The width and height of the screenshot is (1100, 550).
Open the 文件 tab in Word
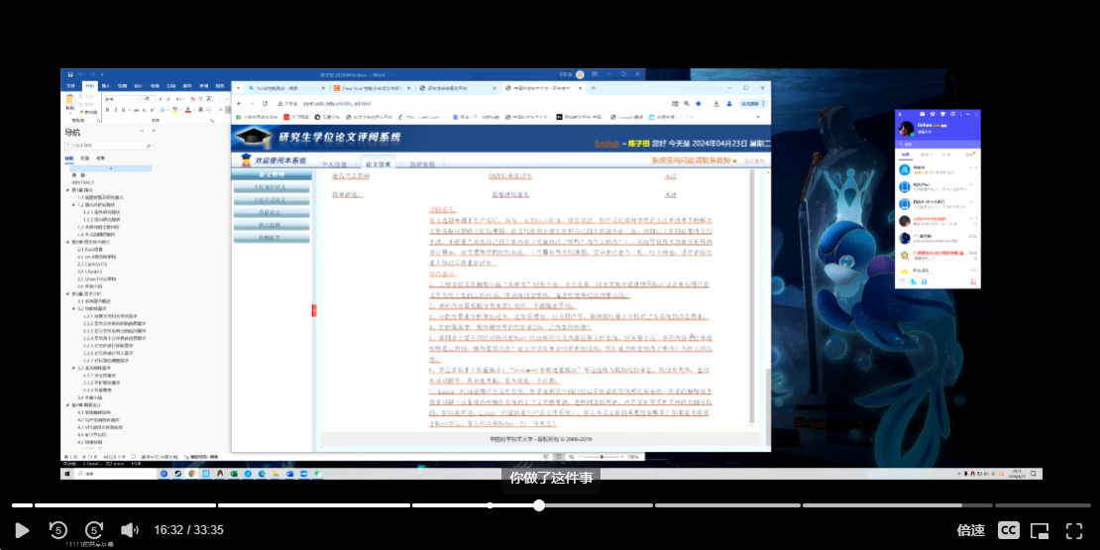click(70, 85)
